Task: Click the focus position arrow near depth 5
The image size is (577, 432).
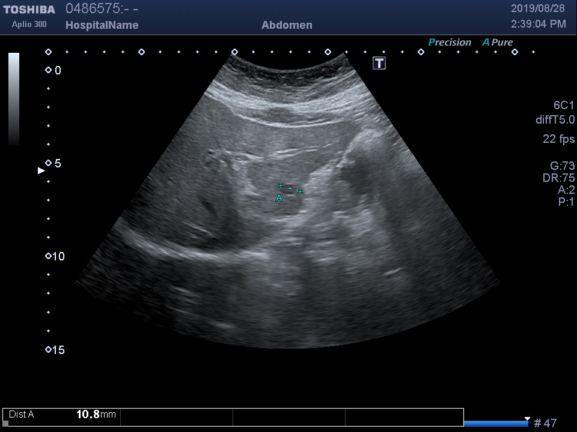Action: coord(41,170)
